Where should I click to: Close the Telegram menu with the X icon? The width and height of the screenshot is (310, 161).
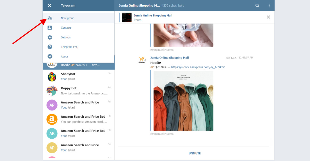coord(50,5)
